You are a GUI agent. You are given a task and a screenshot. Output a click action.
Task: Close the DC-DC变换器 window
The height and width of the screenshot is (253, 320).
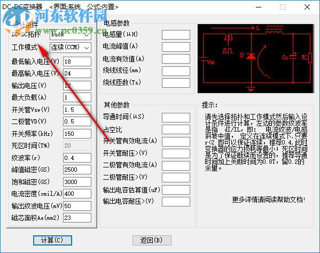[307, 7]
